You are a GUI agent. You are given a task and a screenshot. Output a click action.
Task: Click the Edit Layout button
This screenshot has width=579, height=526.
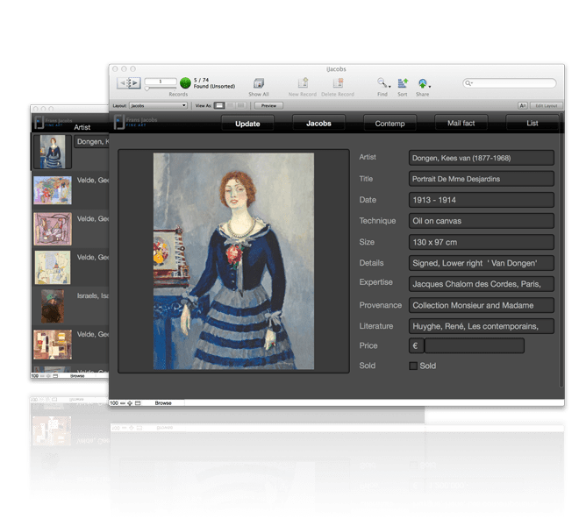coord(547,105)
